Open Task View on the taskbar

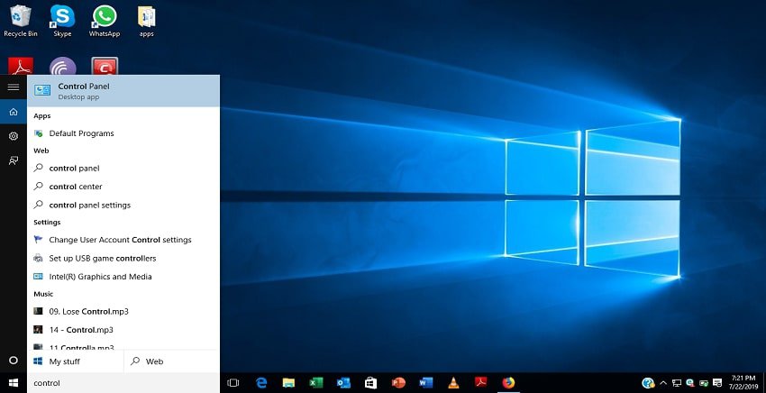[x=233, y=383]
